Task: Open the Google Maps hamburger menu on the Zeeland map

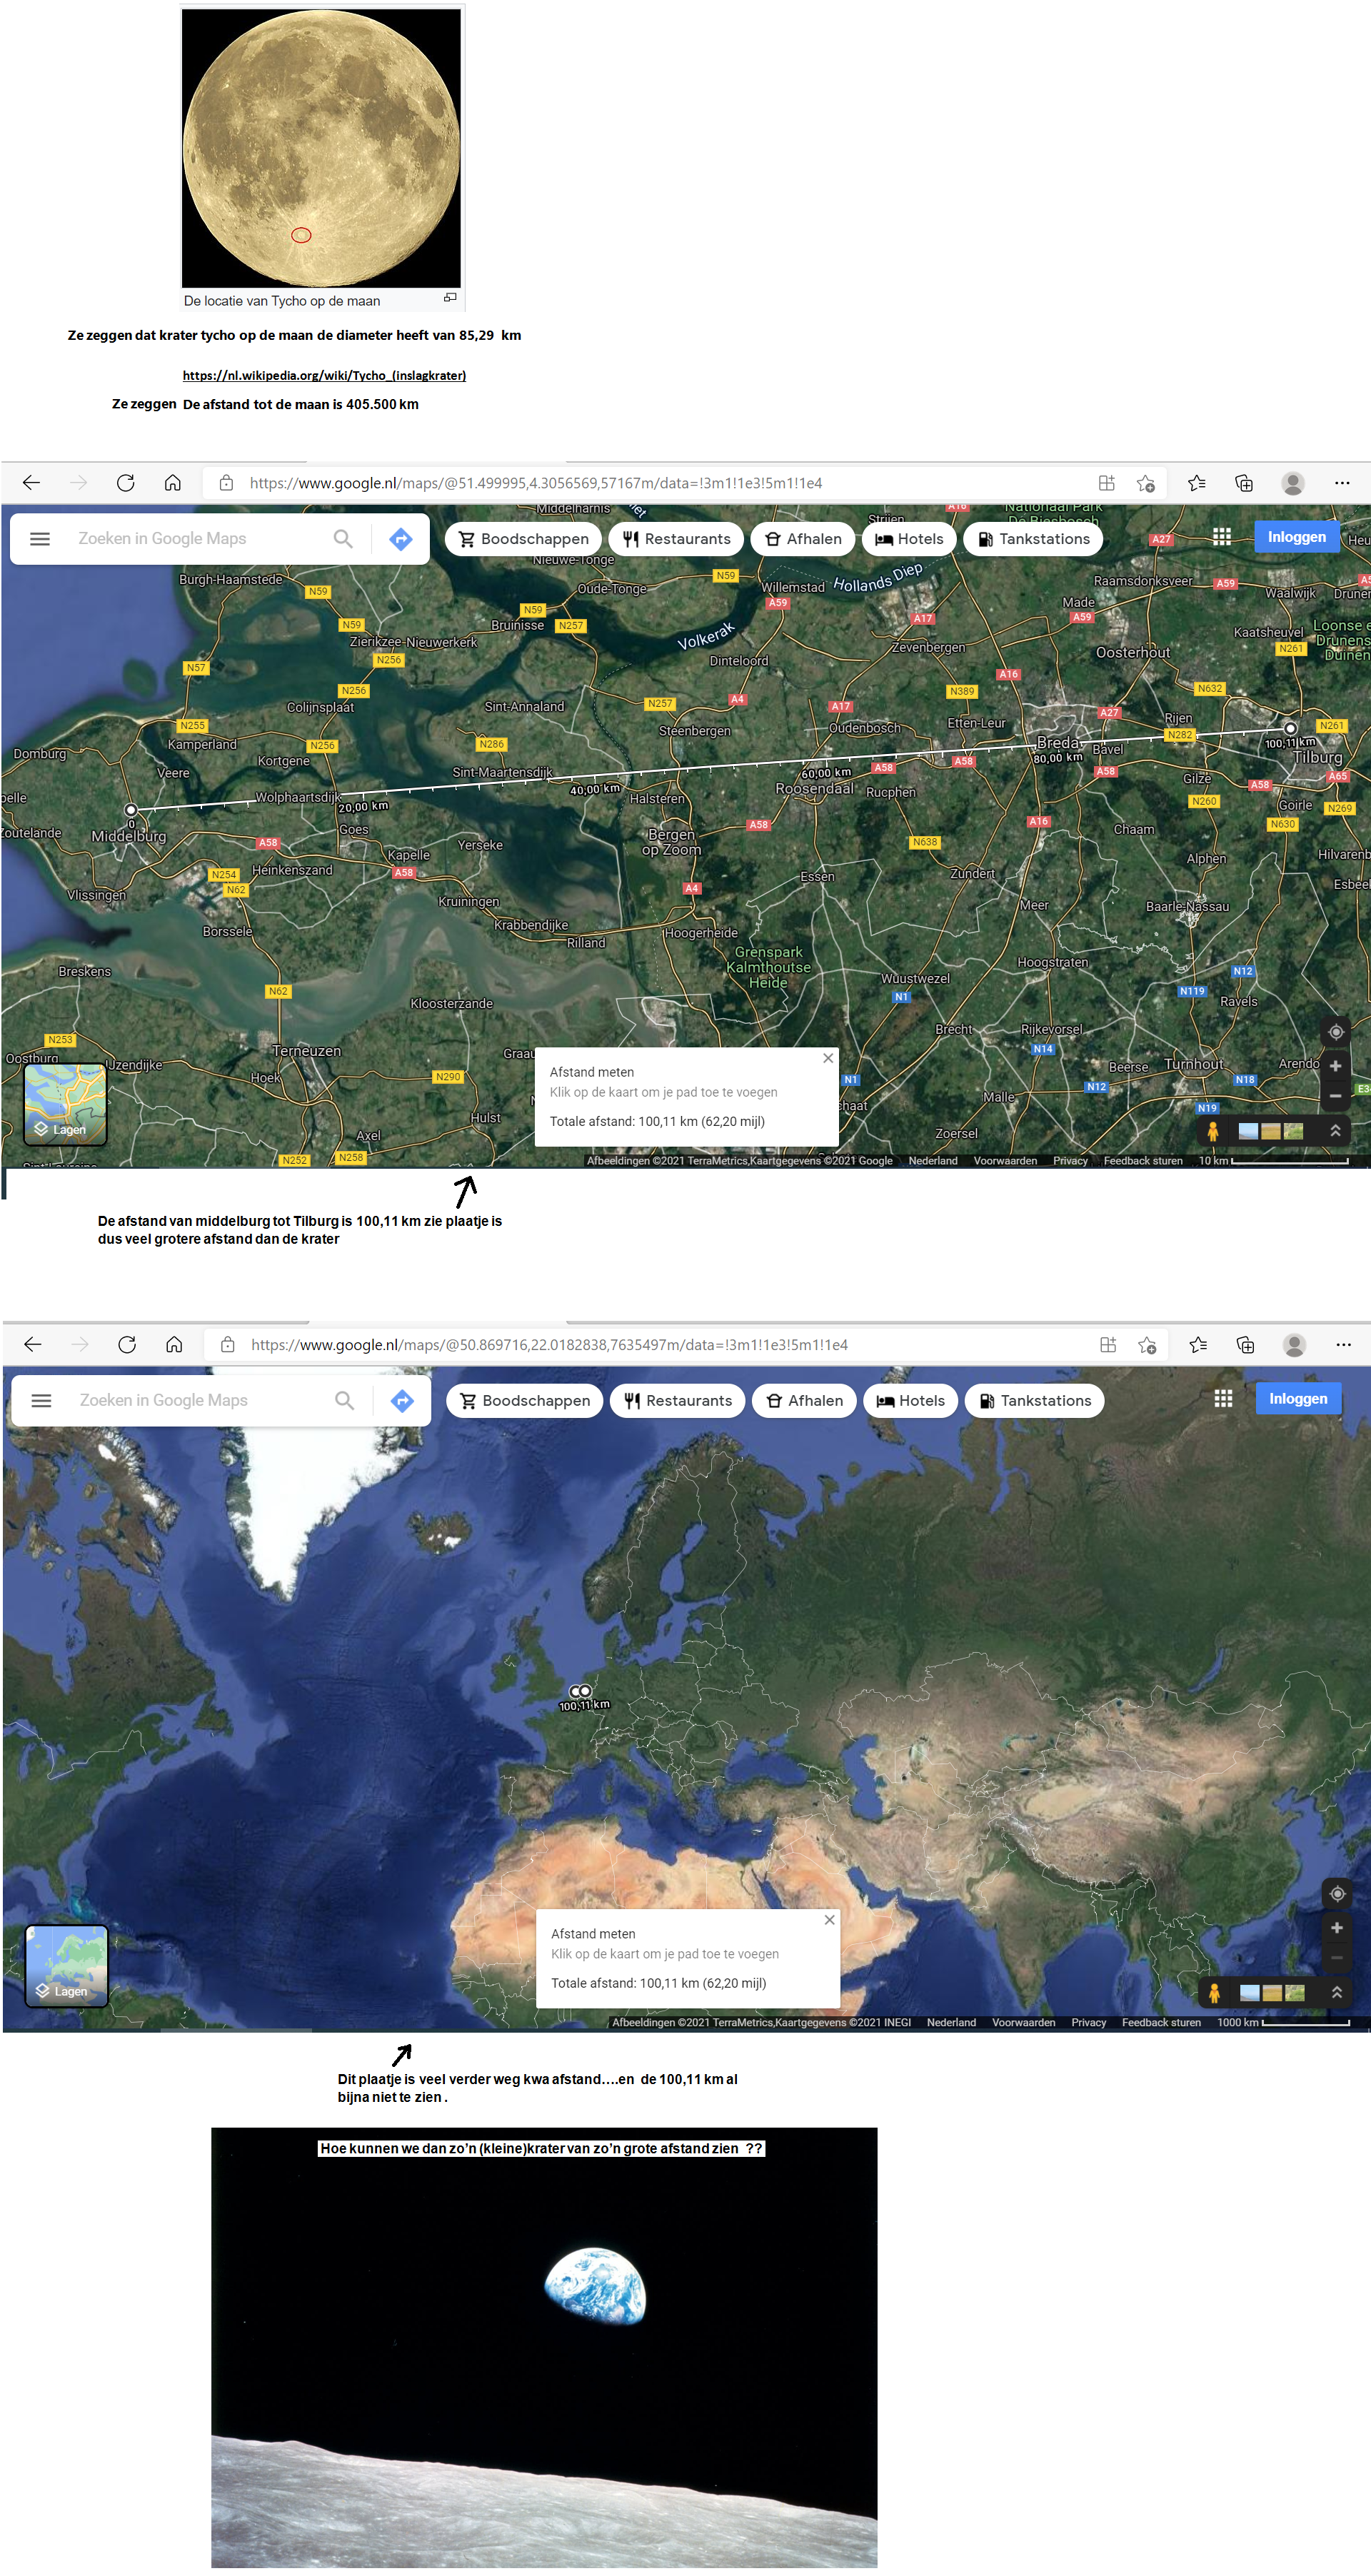Action: point(40,539)
